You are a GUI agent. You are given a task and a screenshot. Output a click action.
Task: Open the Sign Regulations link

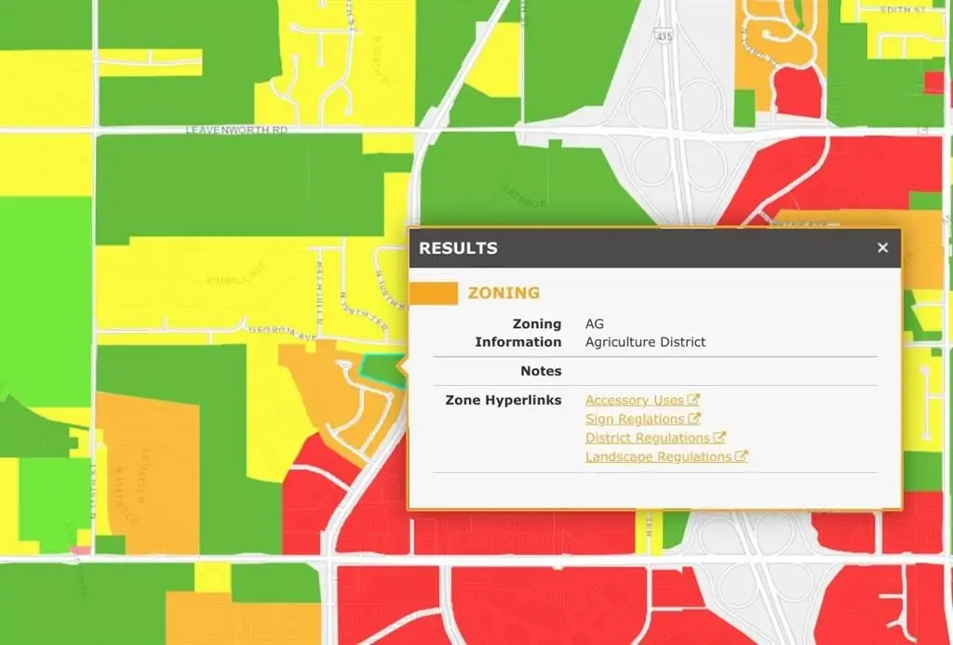tap(635, 419)
